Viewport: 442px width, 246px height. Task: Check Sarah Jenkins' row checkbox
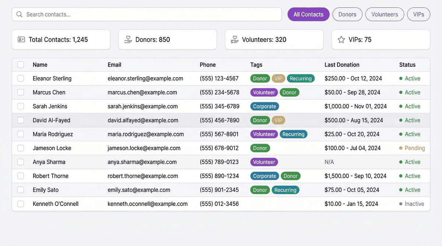(x=20, y=106)
